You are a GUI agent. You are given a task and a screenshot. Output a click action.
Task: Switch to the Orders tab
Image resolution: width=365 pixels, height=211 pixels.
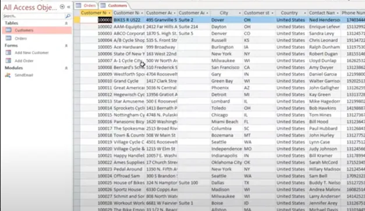point(86,5)
